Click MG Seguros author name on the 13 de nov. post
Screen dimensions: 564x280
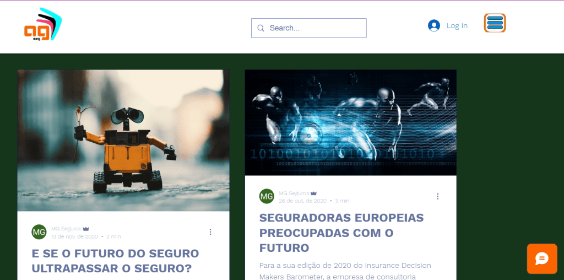click(x=66, y=229)
